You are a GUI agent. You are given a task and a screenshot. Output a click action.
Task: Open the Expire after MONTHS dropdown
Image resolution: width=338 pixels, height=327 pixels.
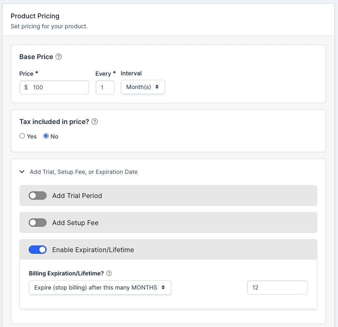tap(100, 287)
